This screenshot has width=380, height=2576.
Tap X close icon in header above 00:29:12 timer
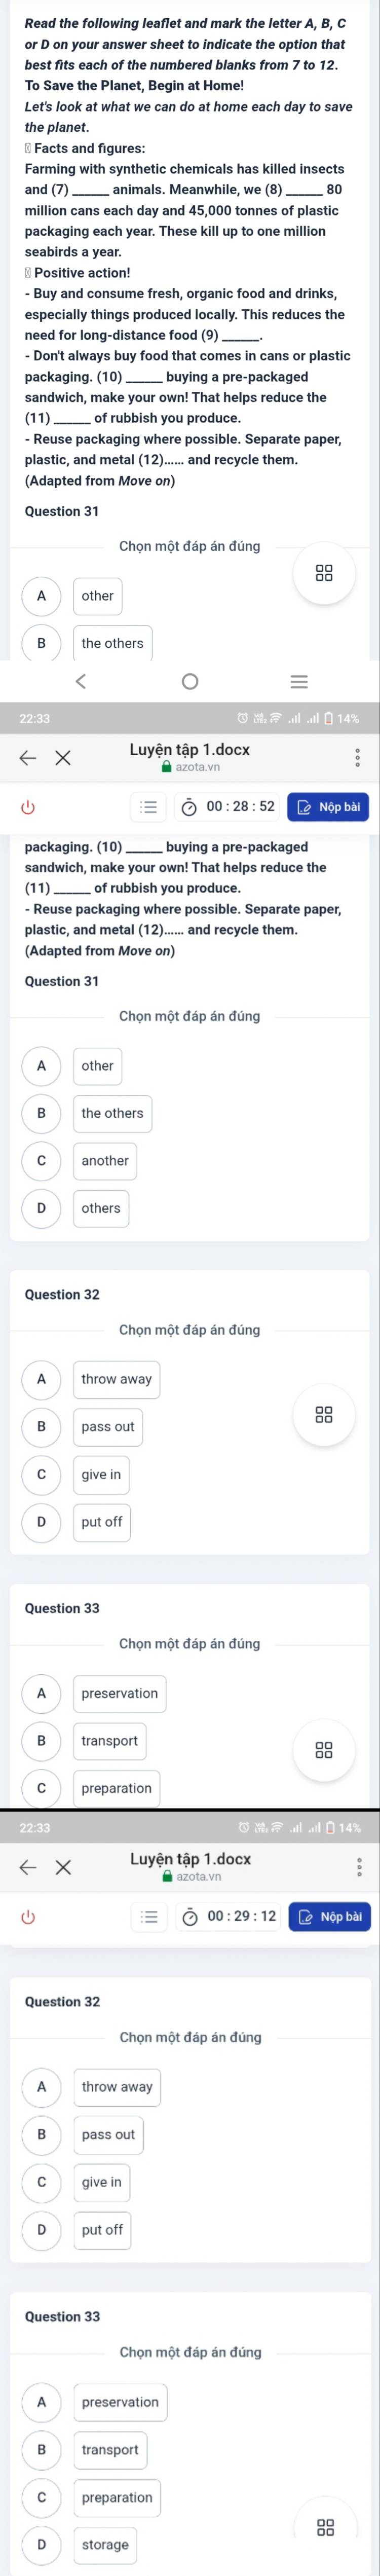coord(63,1867)
